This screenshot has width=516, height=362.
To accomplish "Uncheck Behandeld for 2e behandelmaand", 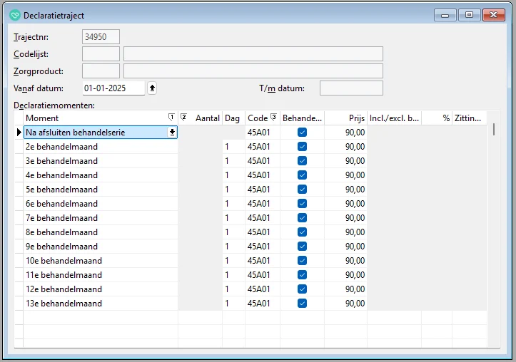I will [302, 147].
